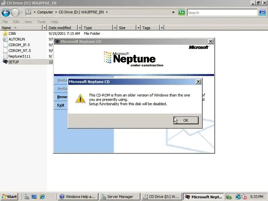
Task: Click the security shield tray icon
Action: 229,197
